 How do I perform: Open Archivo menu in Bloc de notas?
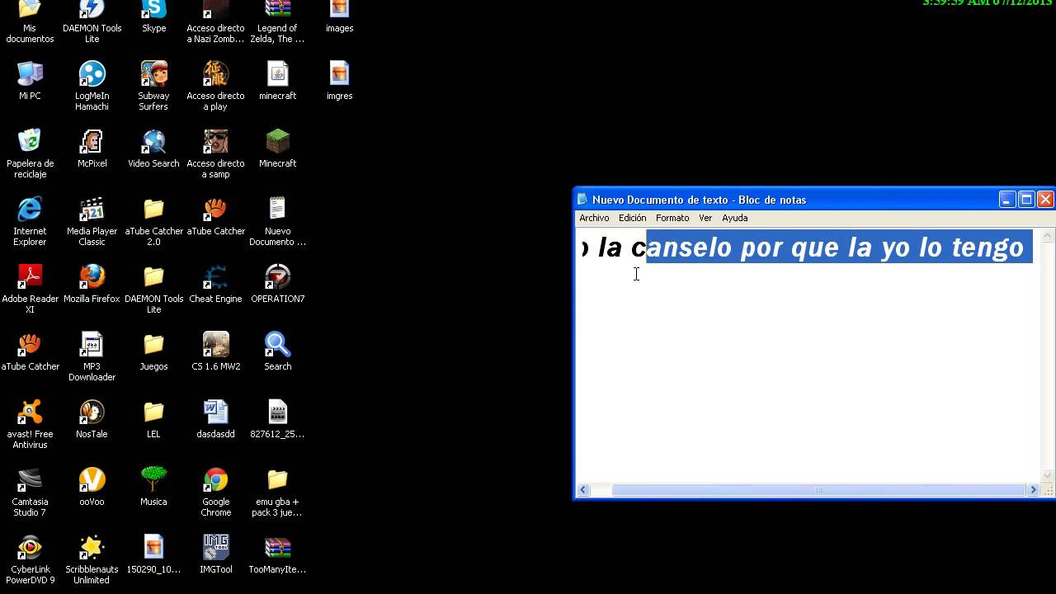pyautogui.click(x=594, y=218)
